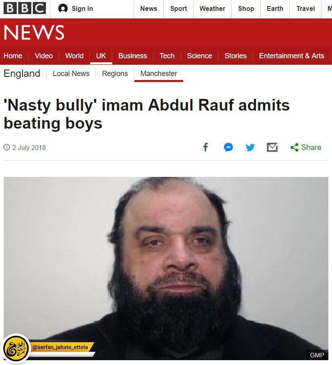The width and height of the screenshot is (332, 365).
Task: Click the clock icon beside the date
Action: 7,148
